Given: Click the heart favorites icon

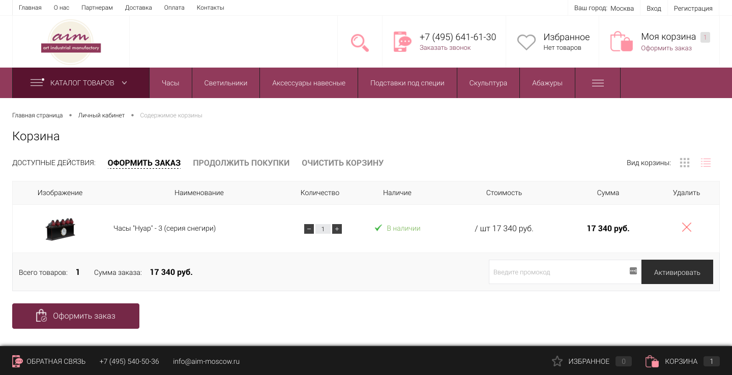Looking at the screenshot, I should 526,42.
